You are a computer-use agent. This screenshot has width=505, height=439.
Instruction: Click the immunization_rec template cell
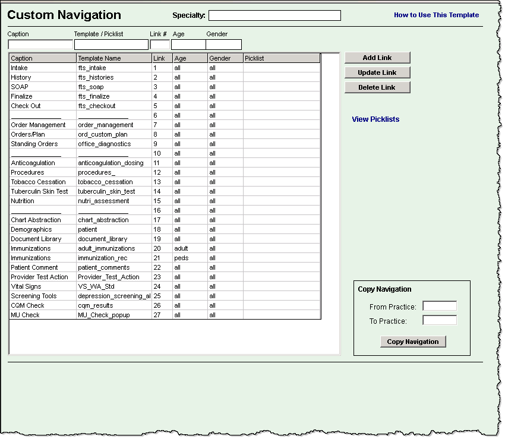coord(114,258)
